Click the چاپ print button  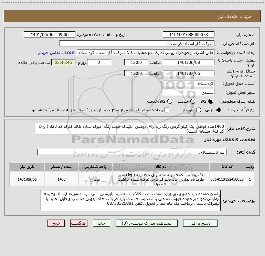click(102, 223)
